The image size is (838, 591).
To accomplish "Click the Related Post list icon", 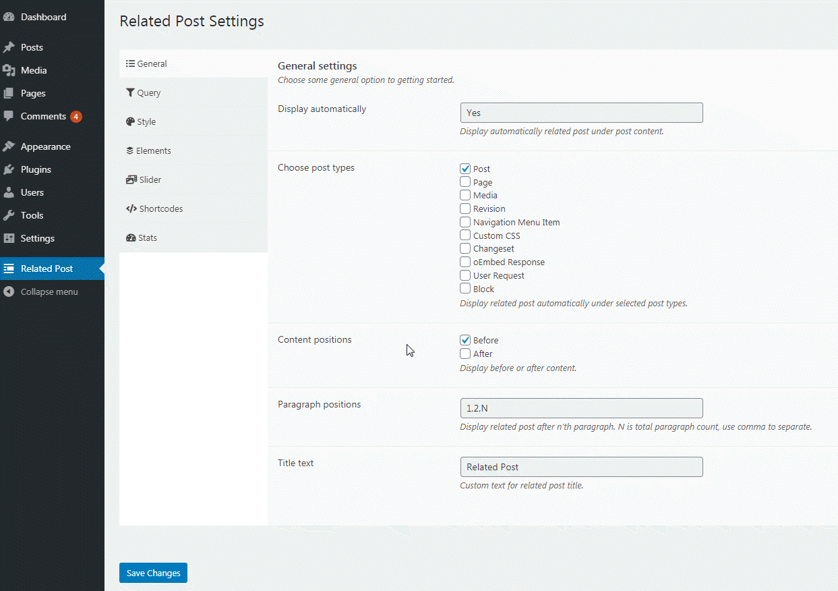I will (9, 269).
